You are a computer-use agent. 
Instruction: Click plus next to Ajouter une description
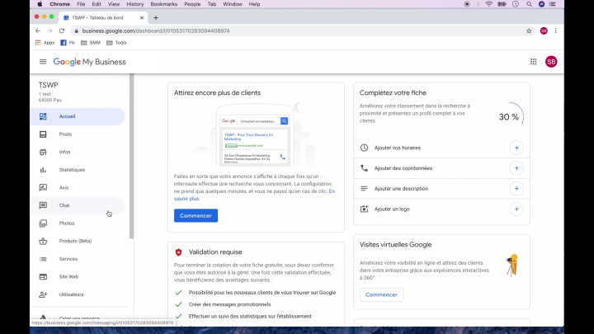[516, 188]
